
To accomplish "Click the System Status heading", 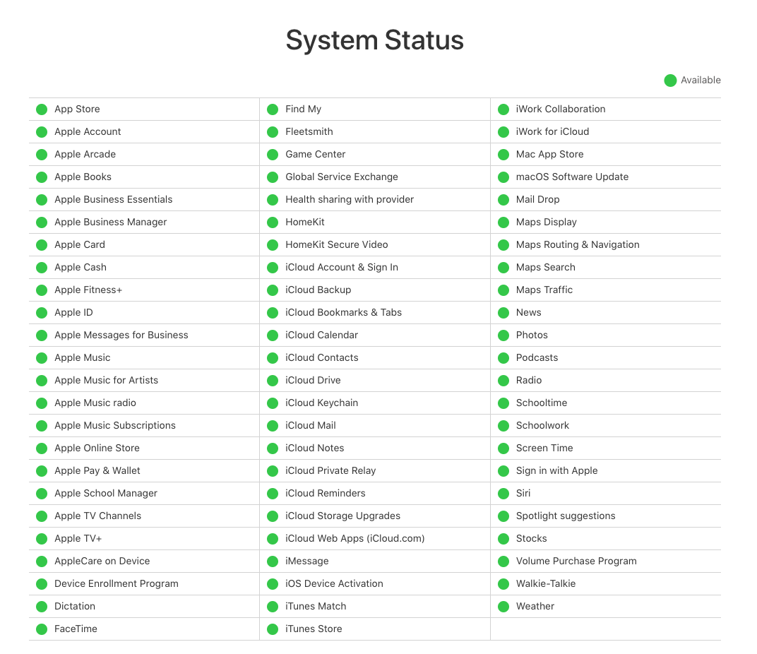I will click(375, 40).
